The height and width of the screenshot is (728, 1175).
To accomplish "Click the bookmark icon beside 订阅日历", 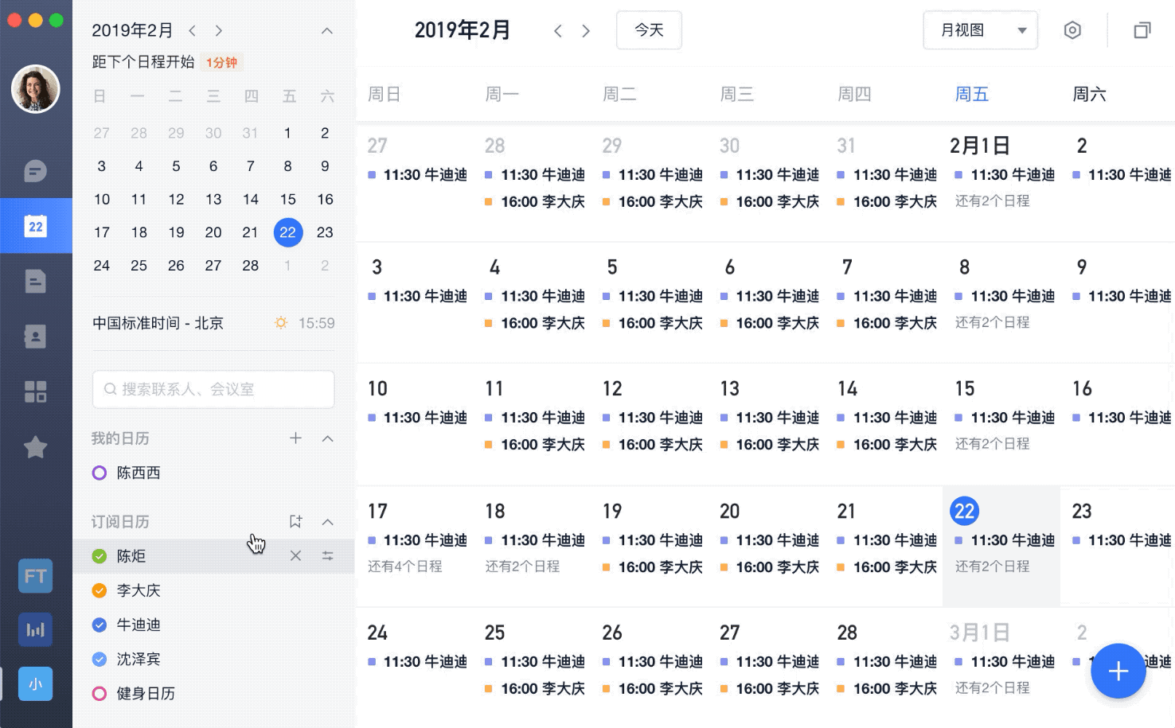I will [x=295, y=521].
